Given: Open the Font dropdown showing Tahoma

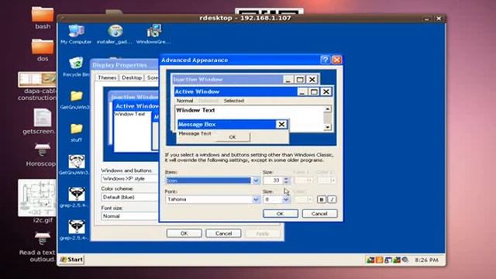Looking at the screenshot, I should point(256,200).
